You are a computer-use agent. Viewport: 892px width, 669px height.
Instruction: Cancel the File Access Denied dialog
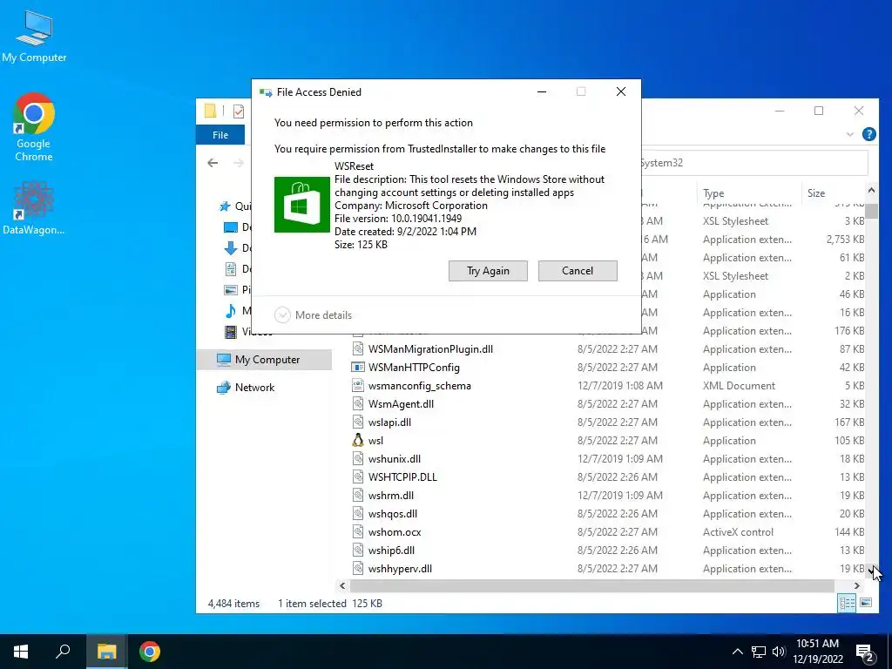(578, 271)
